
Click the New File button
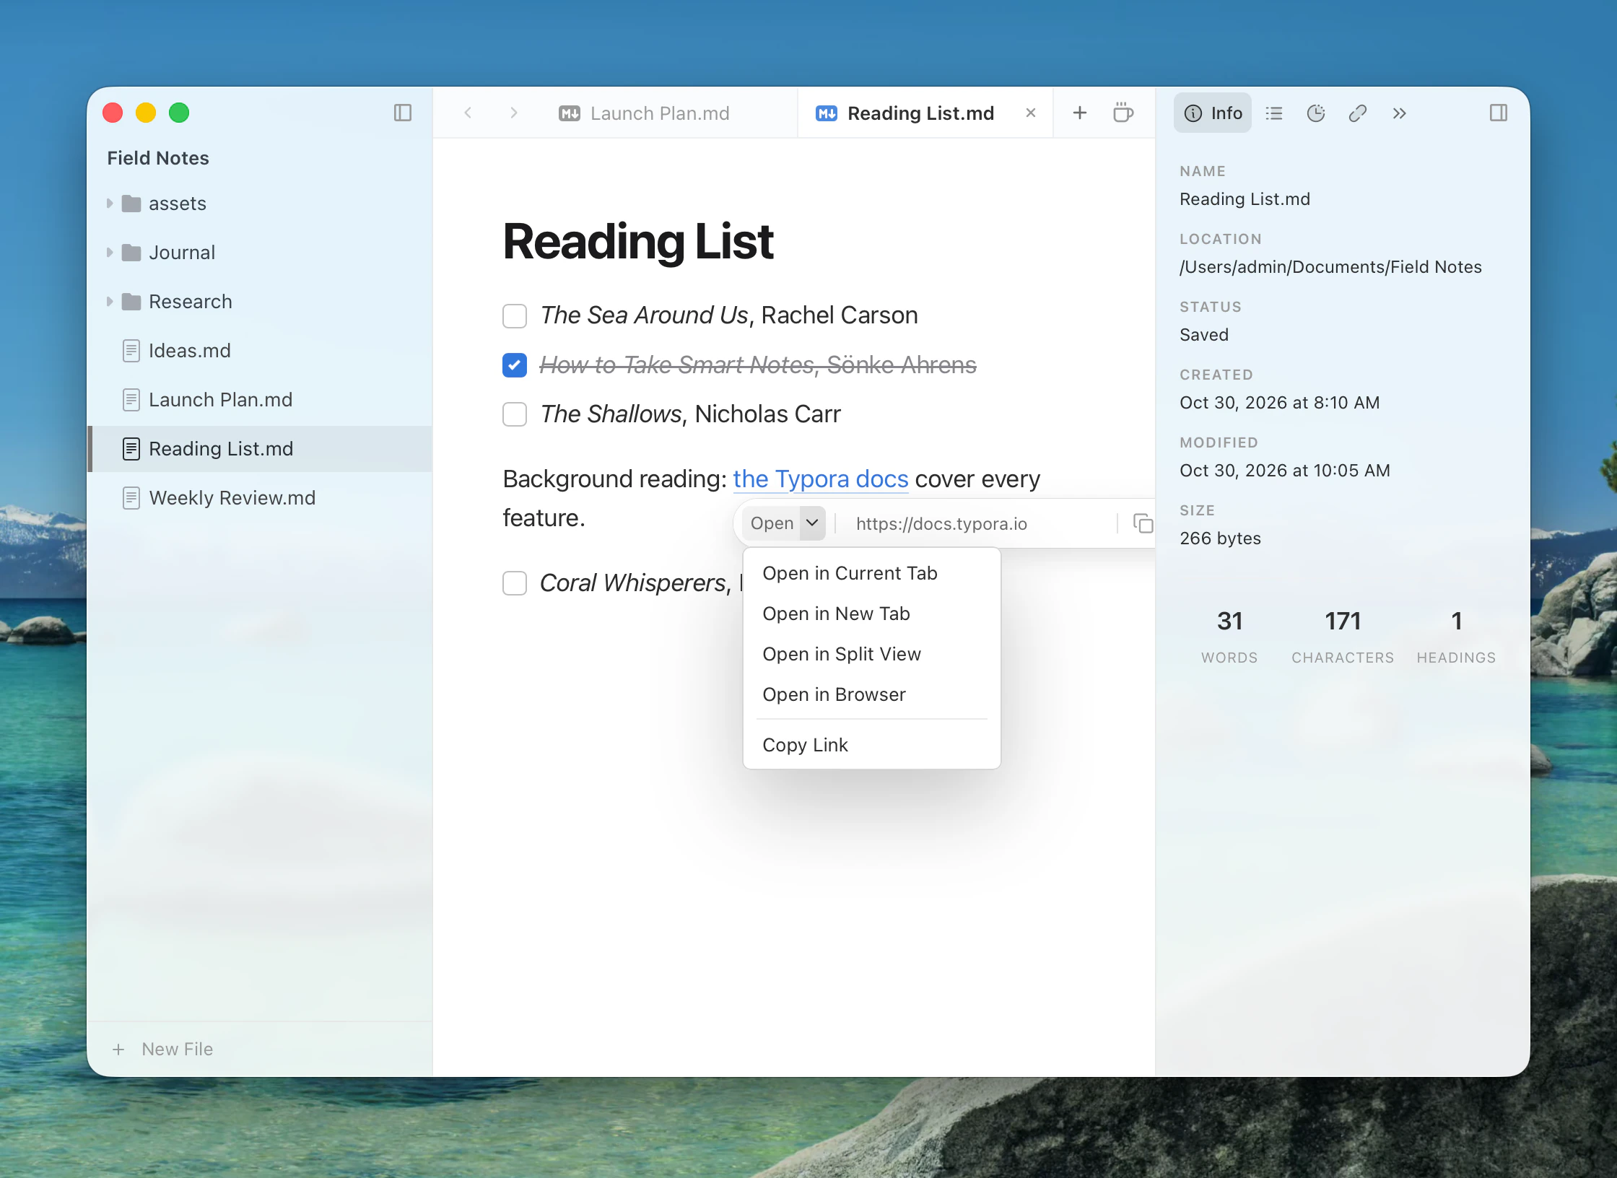[162, 1050]
